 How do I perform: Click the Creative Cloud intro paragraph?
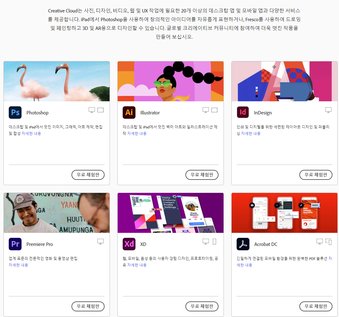pyautogui.click(x=174, y=24)
